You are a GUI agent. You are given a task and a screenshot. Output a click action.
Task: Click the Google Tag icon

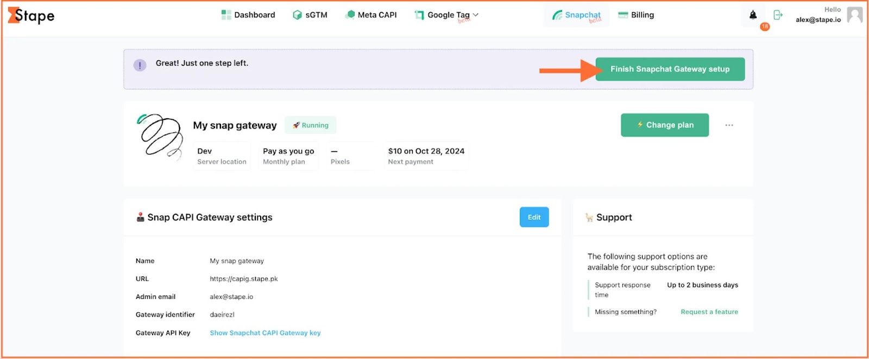pyautogui.click(x=419, y=15)
